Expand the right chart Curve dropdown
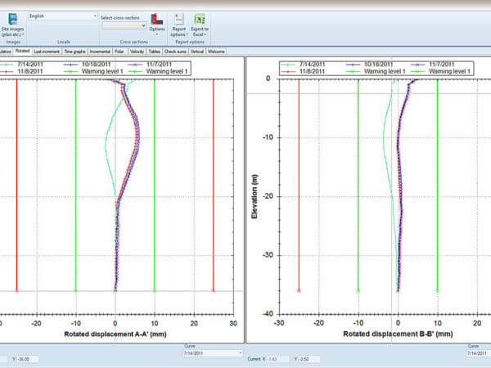 pos(479,353)
